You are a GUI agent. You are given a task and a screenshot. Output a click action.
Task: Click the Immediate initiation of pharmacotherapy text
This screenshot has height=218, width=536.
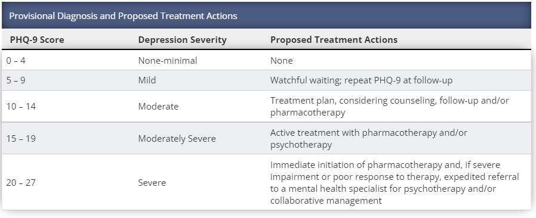pos(395,183)
